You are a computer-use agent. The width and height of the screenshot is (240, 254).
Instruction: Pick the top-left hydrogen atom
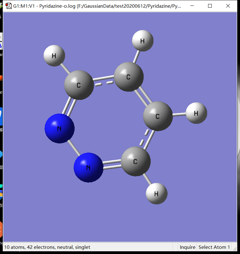tap(54, 55)
